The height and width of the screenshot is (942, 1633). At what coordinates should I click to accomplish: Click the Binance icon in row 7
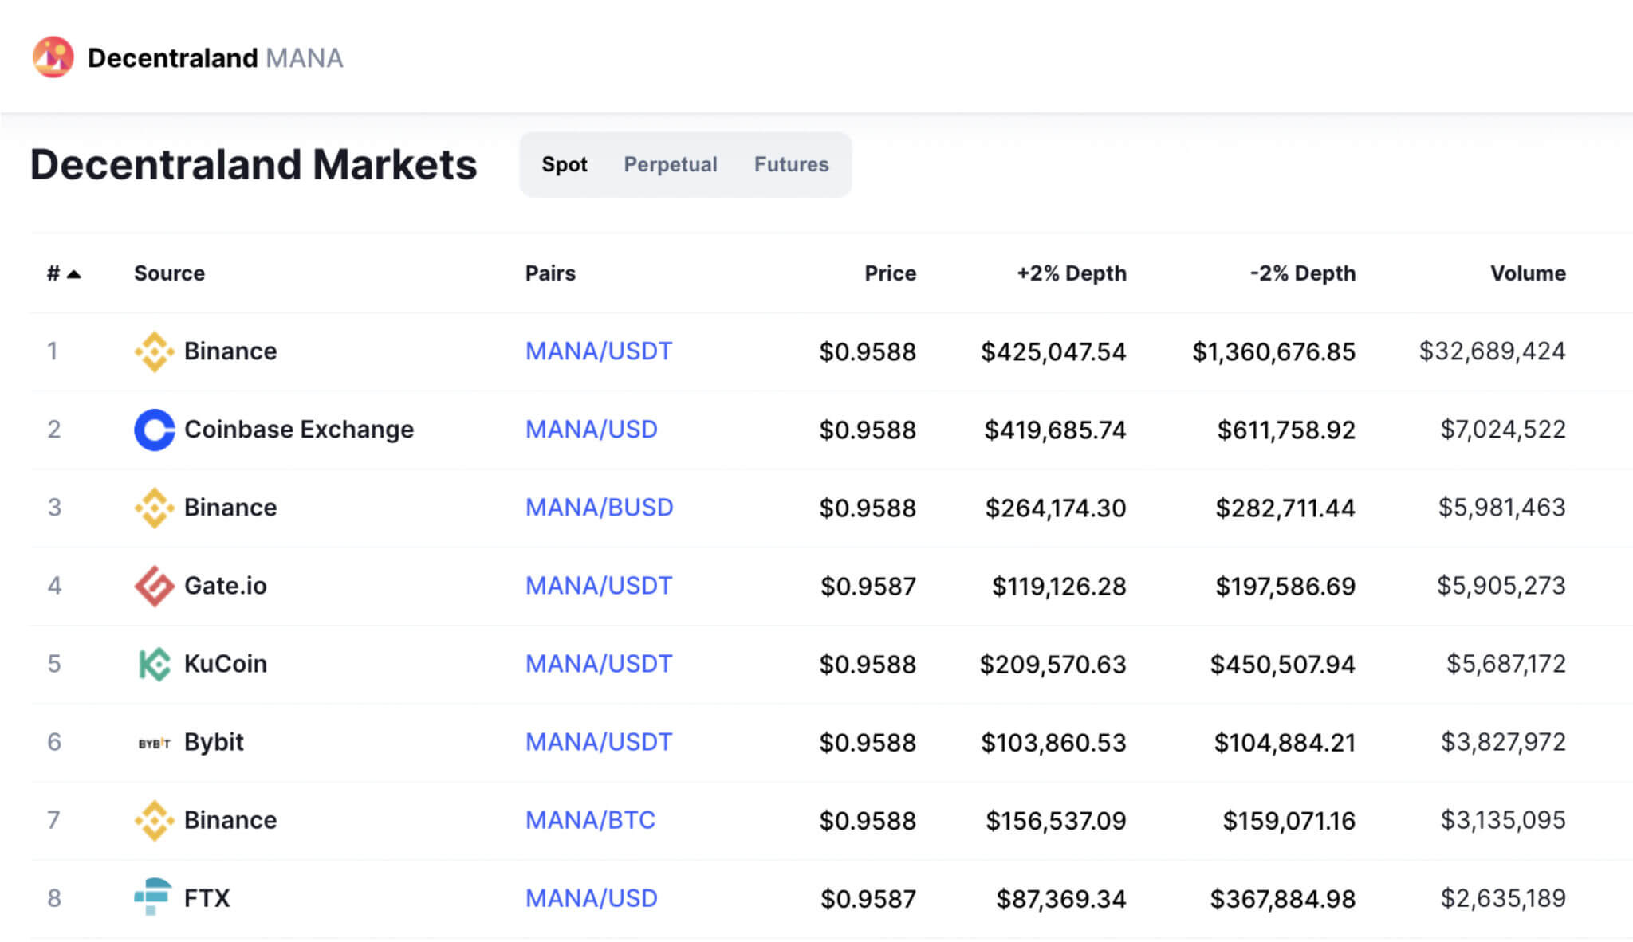point(154,820)
